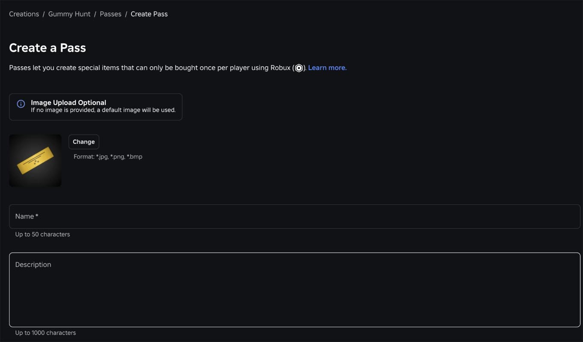This screenshot has width=583, height=342.
Task: Click the Up to 50 characters hint
Action: [43, 234]
